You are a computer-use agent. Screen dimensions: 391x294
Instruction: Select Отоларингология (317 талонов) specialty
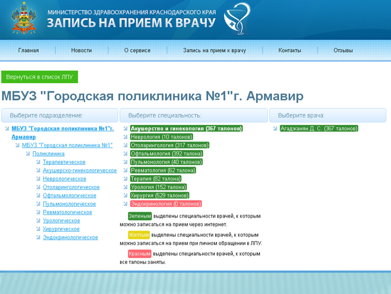click(x=170, y=145)
